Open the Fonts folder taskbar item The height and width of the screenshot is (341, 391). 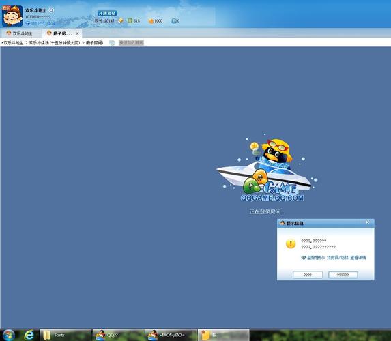(x=66, y=336)
